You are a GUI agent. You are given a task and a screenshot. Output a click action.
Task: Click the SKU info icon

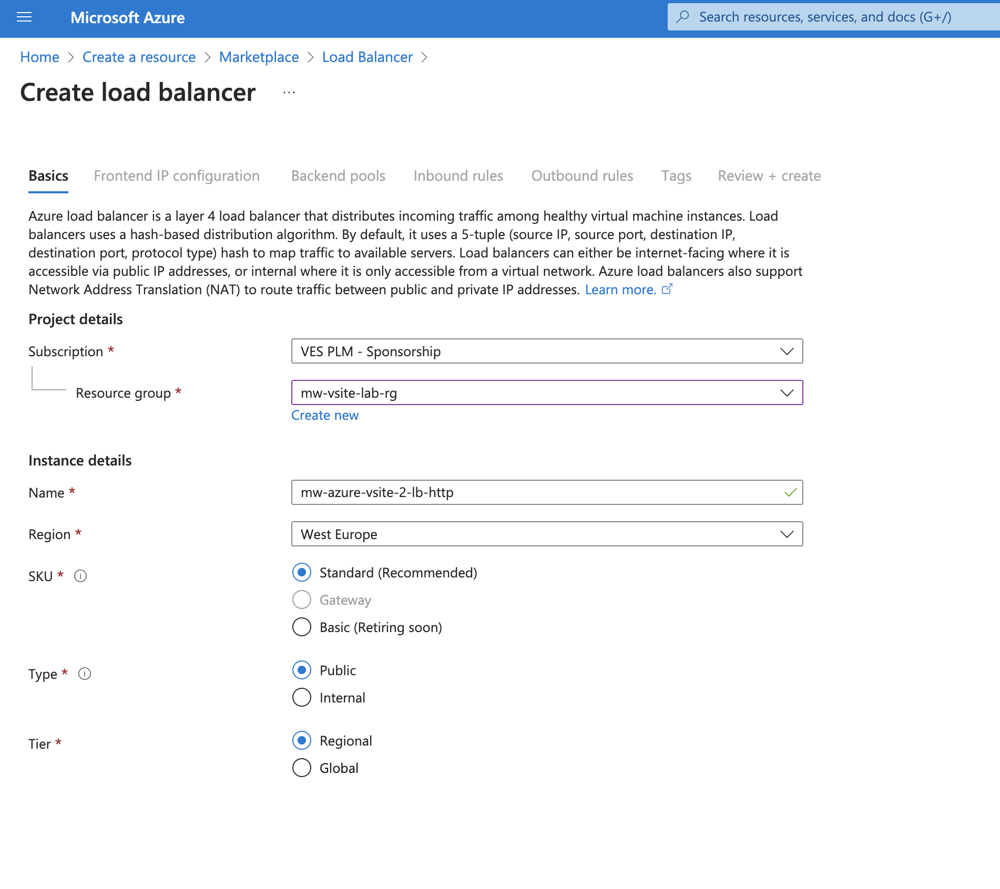(80, 576)
